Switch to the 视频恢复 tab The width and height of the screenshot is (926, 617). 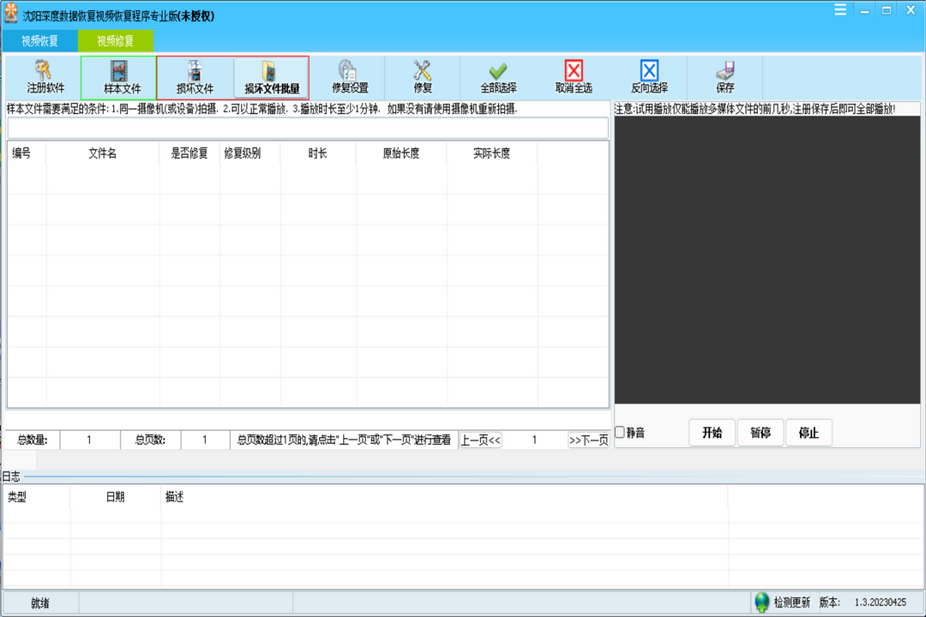coord(39,40)
